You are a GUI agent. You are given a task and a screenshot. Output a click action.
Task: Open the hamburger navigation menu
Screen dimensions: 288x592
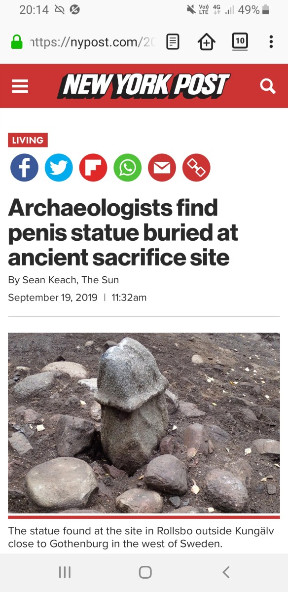(x=20, y=87)
